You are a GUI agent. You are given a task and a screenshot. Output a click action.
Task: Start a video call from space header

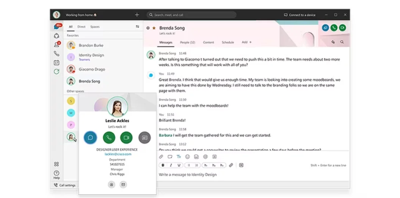(342, 28)
